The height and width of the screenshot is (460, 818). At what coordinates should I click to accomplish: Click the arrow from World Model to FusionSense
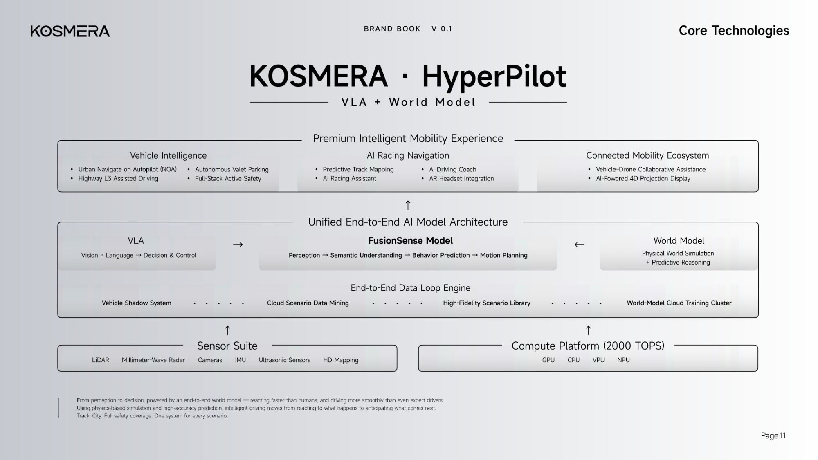pyautogui.click(x=579, y=245)
